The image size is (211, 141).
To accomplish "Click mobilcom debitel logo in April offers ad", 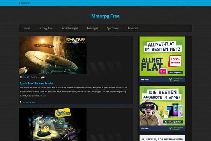I will pos(176,129).
